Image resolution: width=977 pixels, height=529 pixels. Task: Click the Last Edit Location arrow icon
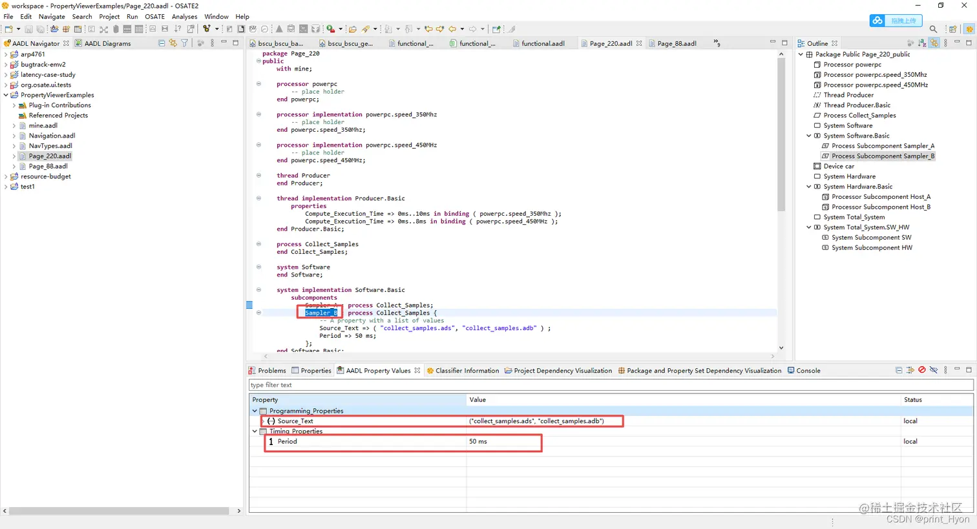click(x=428, y=29)
